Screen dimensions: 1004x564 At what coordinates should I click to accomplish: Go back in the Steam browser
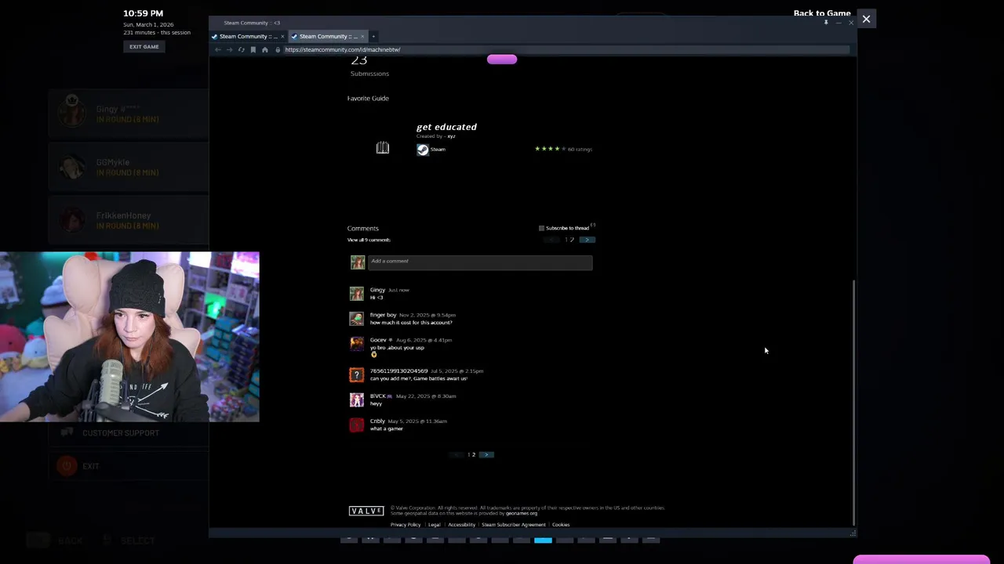point(218,49)
